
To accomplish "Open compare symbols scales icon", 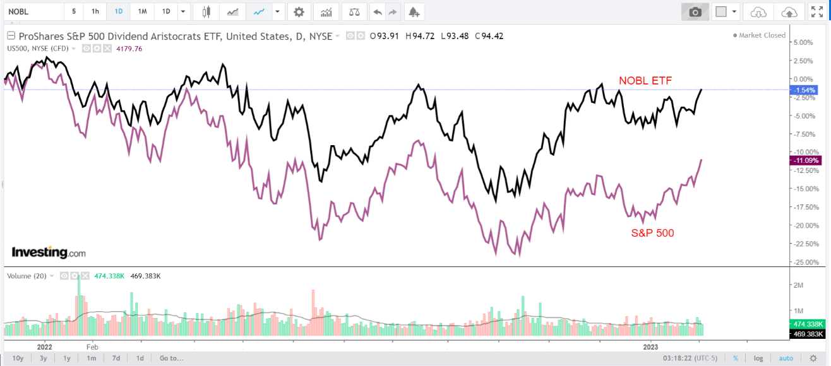I will click(x=354, y=11).
